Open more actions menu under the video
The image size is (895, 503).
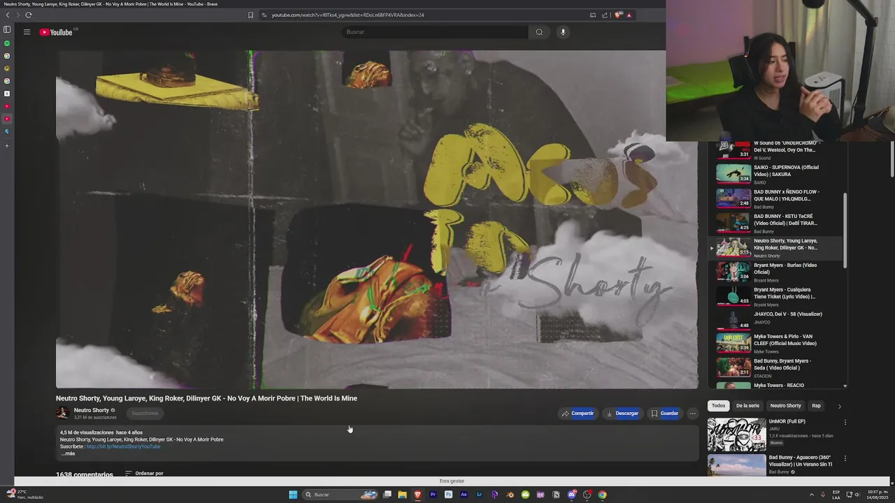pyautogui.click(x=692, y=414)
